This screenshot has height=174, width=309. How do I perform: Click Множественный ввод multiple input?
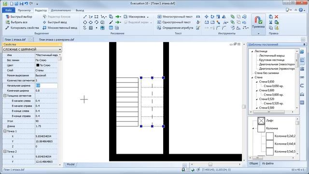[60, 28]
